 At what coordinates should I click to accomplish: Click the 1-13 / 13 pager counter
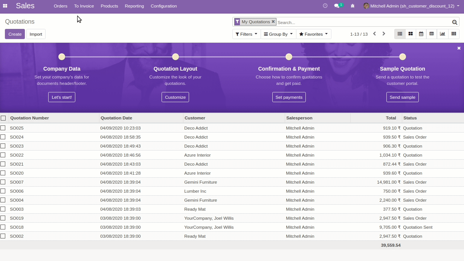tap(359, 34)
